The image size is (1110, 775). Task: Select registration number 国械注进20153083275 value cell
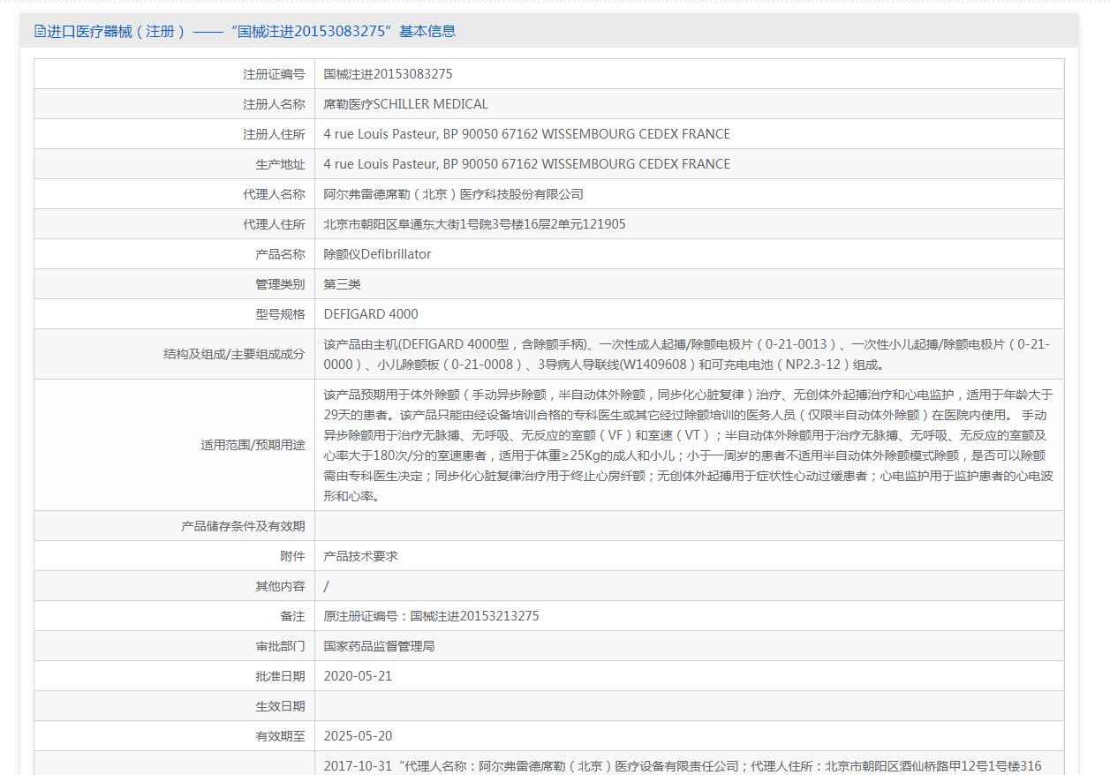388,74
